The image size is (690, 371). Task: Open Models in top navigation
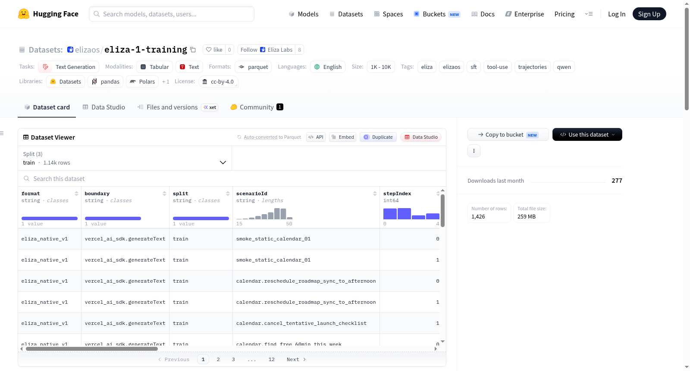pos(303,14)
